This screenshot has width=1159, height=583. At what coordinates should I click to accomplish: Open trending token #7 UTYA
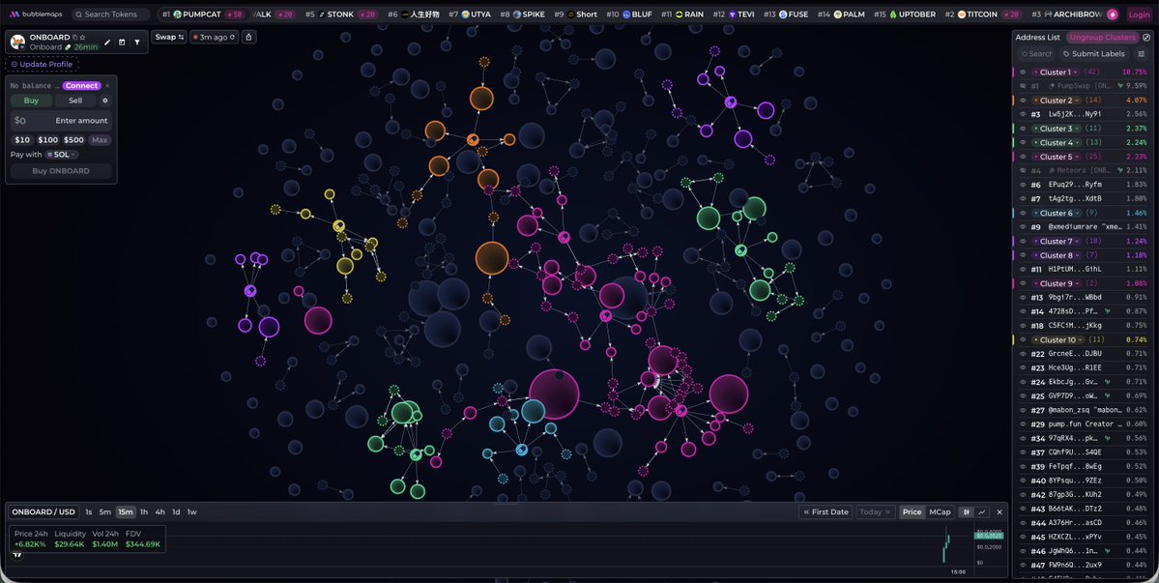click(x=470, y=15)
